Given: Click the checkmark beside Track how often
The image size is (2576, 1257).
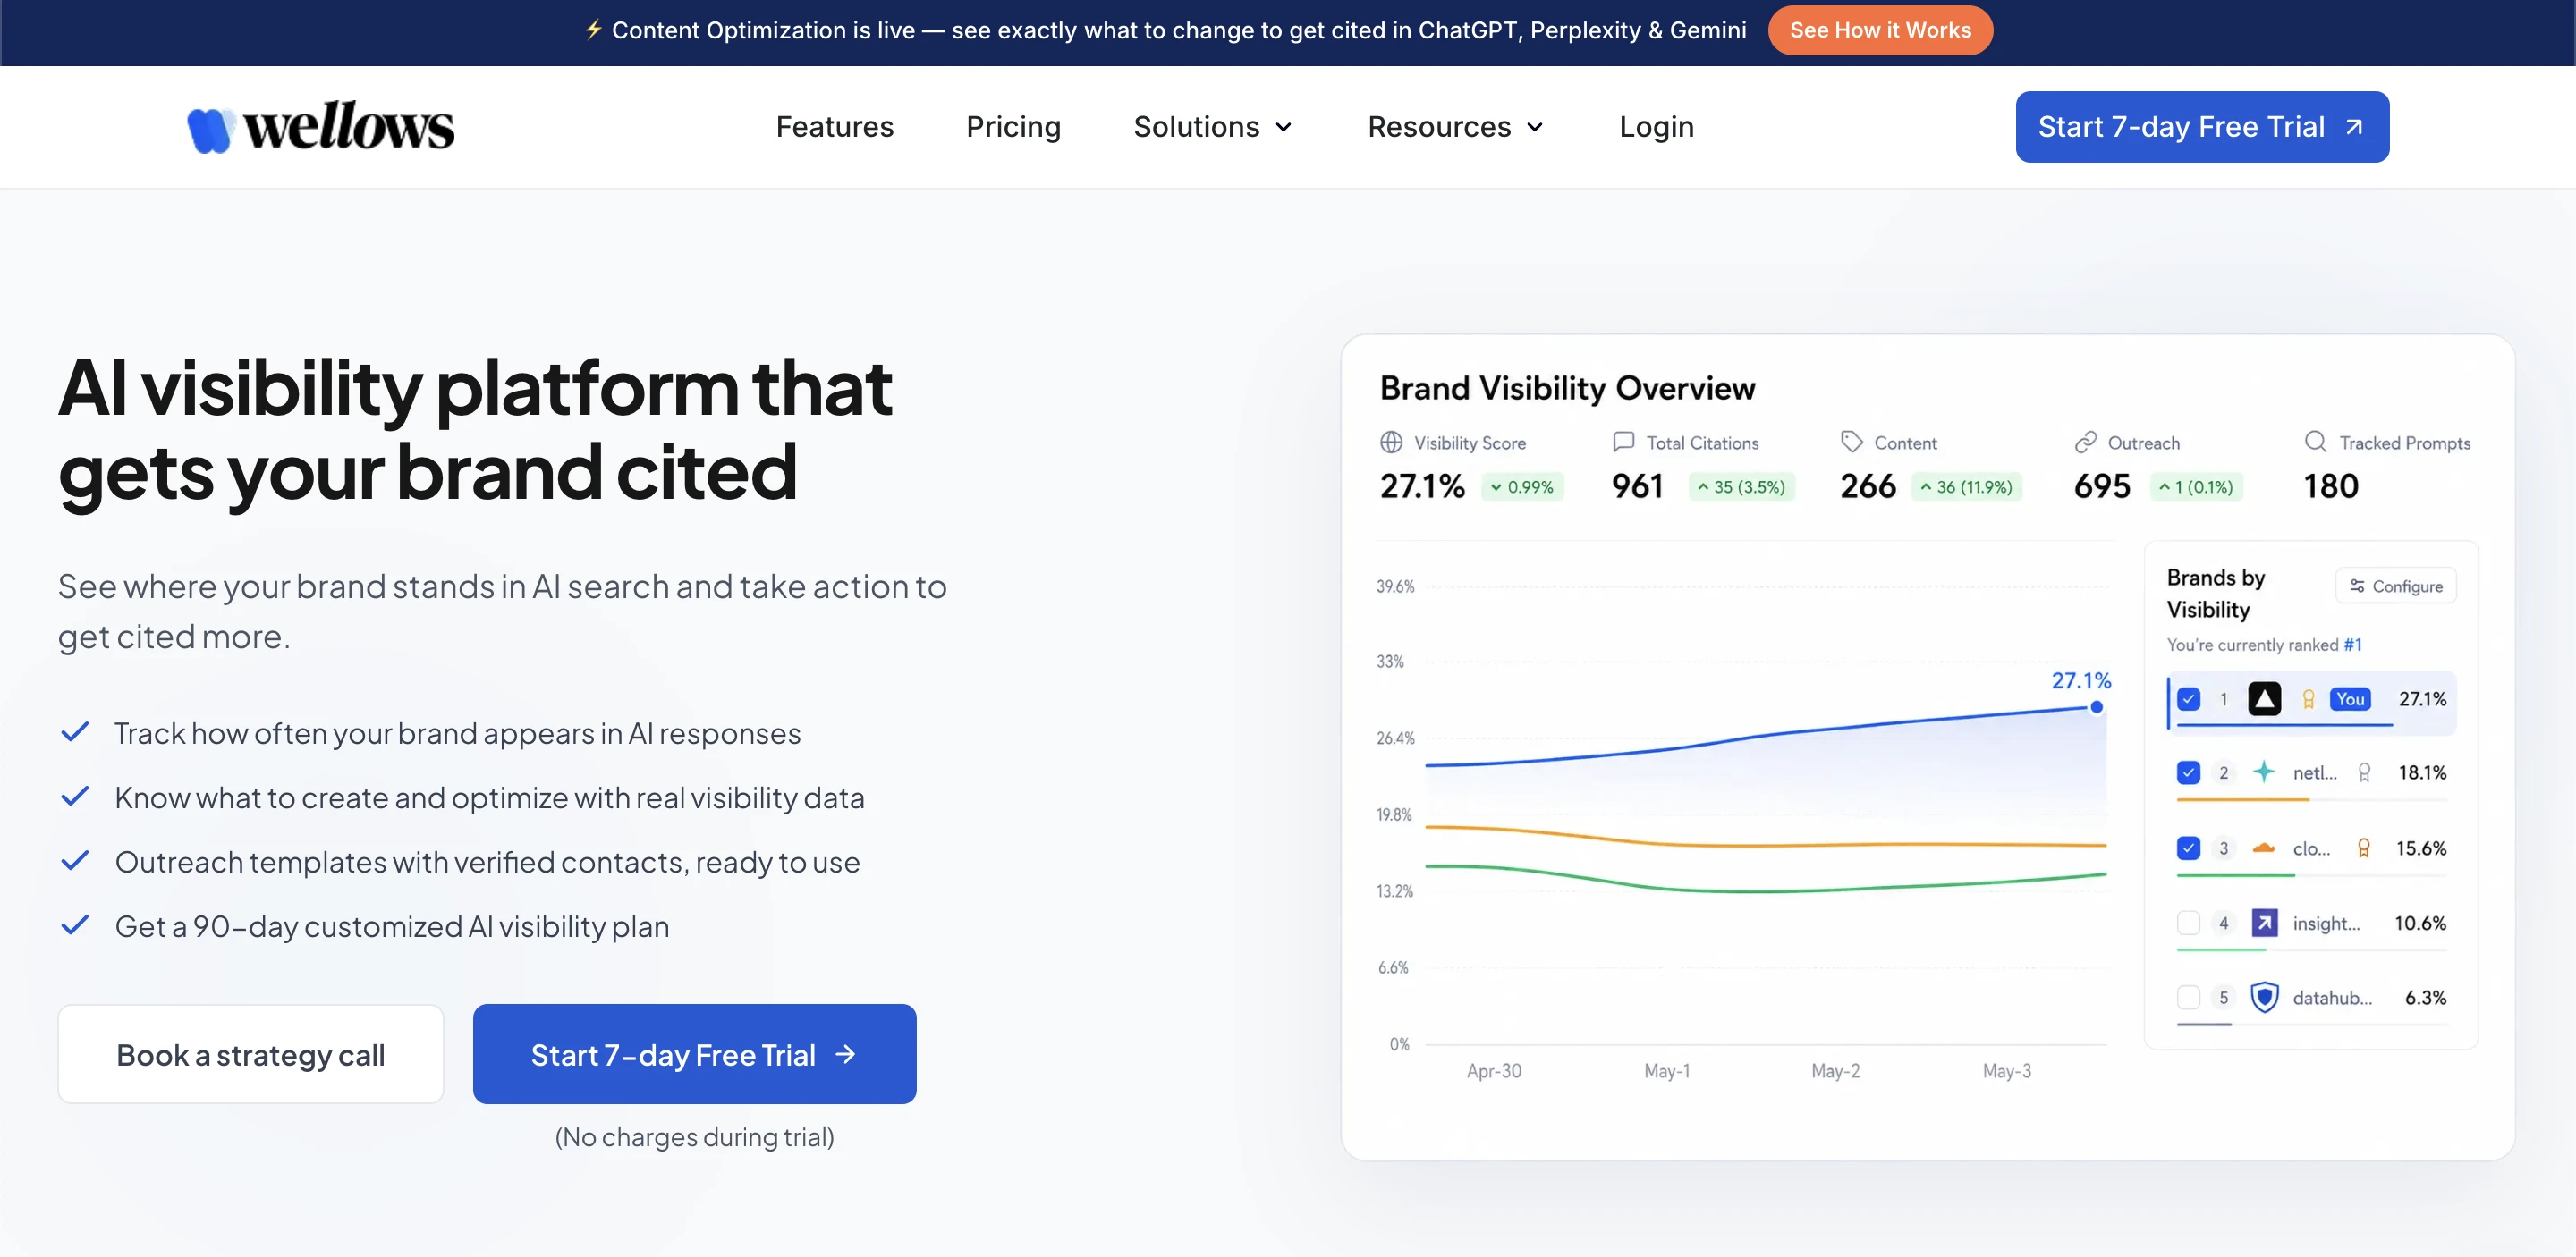Looking at the screenshot, I should (75, 732).
